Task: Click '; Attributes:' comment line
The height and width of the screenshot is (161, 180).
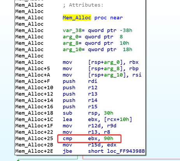Action: 83,5
